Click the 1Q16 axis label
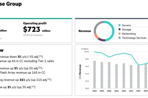The image size is (148, 98). click(102, 91)
